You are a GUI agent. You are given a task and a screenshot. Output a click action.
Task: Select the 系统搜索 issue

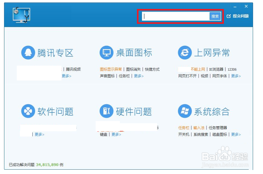point(201,134)
